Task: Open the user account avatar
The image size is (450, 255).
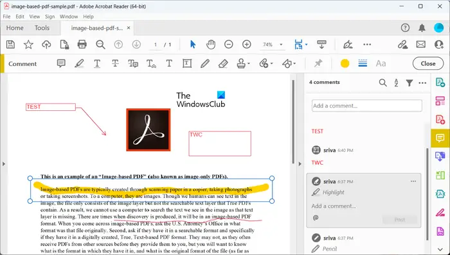Action: (439, 28)
